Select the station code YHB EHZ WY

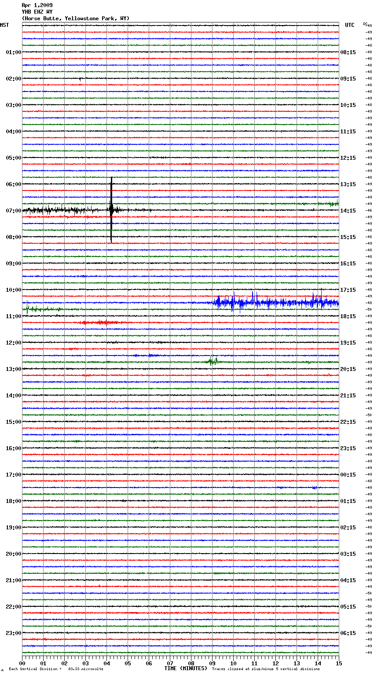(37, 12)
